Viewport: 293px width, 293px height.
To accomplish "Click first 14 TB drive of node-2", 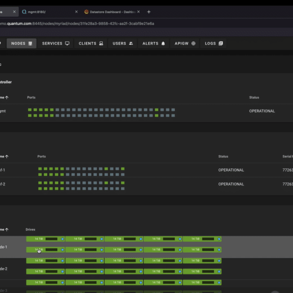I will pos(46,260).
